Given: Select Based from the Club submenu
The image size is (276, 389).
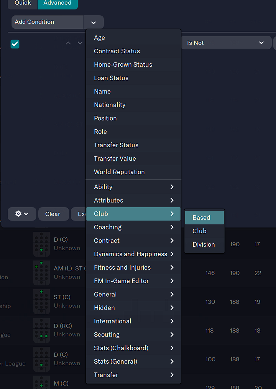Looking at the screenshot, I should (204, 218).
